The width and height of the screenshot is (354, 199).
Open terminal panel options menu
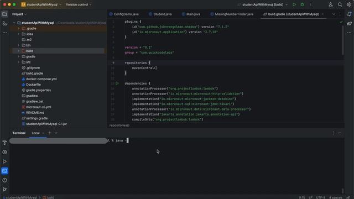click(x=333, y=133)
